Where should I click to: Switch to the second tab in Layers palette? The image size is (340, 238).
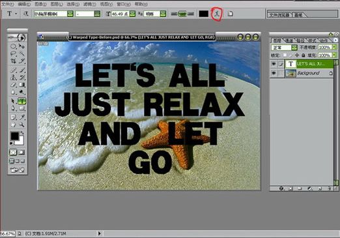pos(289,40)
